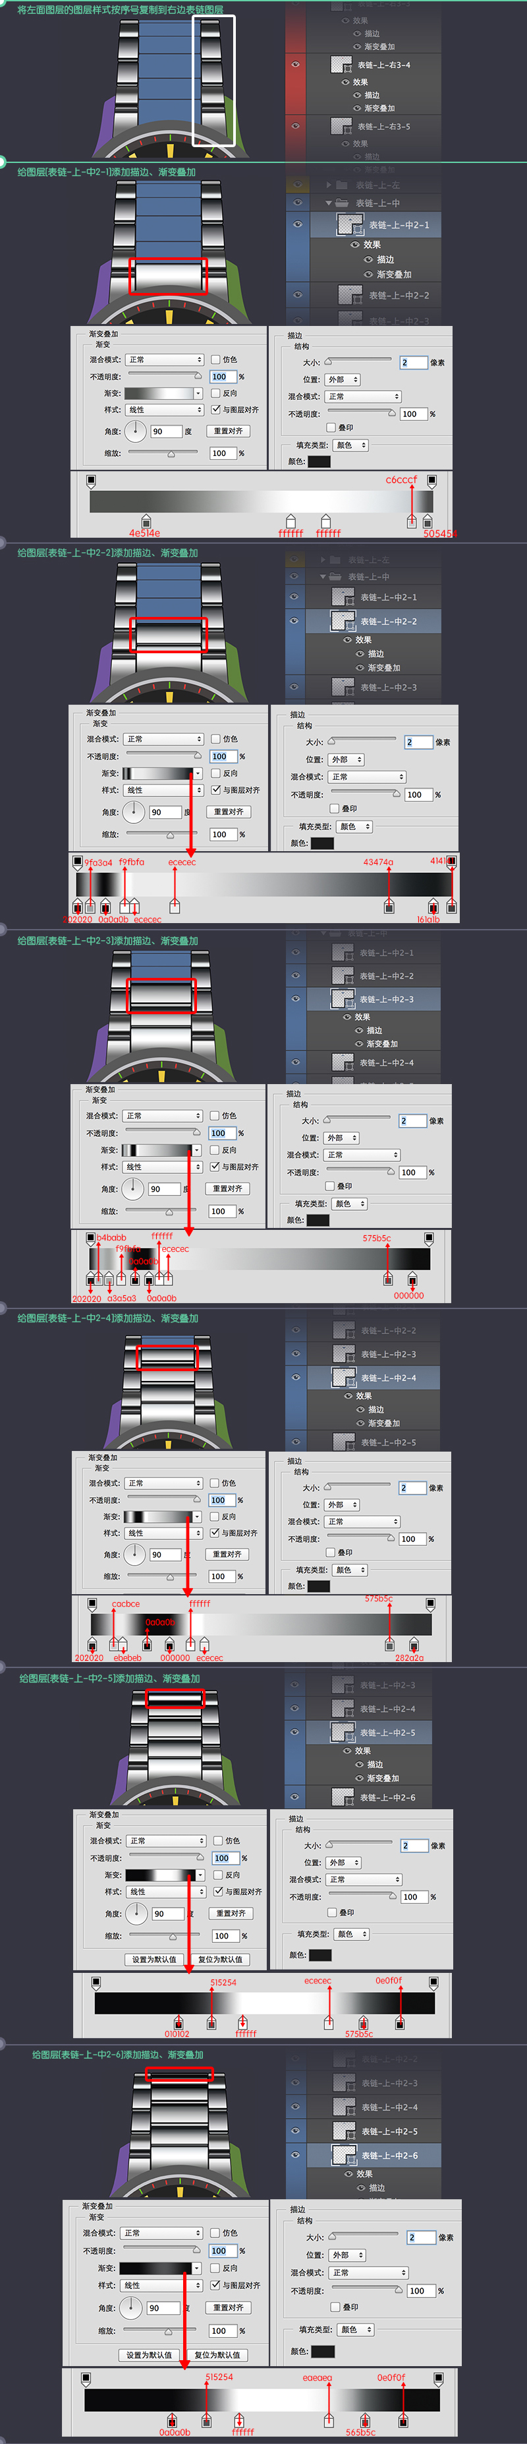This screenshot has height=2444, width=527.
Task: Open 混合模式 dropdown in 中2-1 stroke panel
Action: (363, 397)
